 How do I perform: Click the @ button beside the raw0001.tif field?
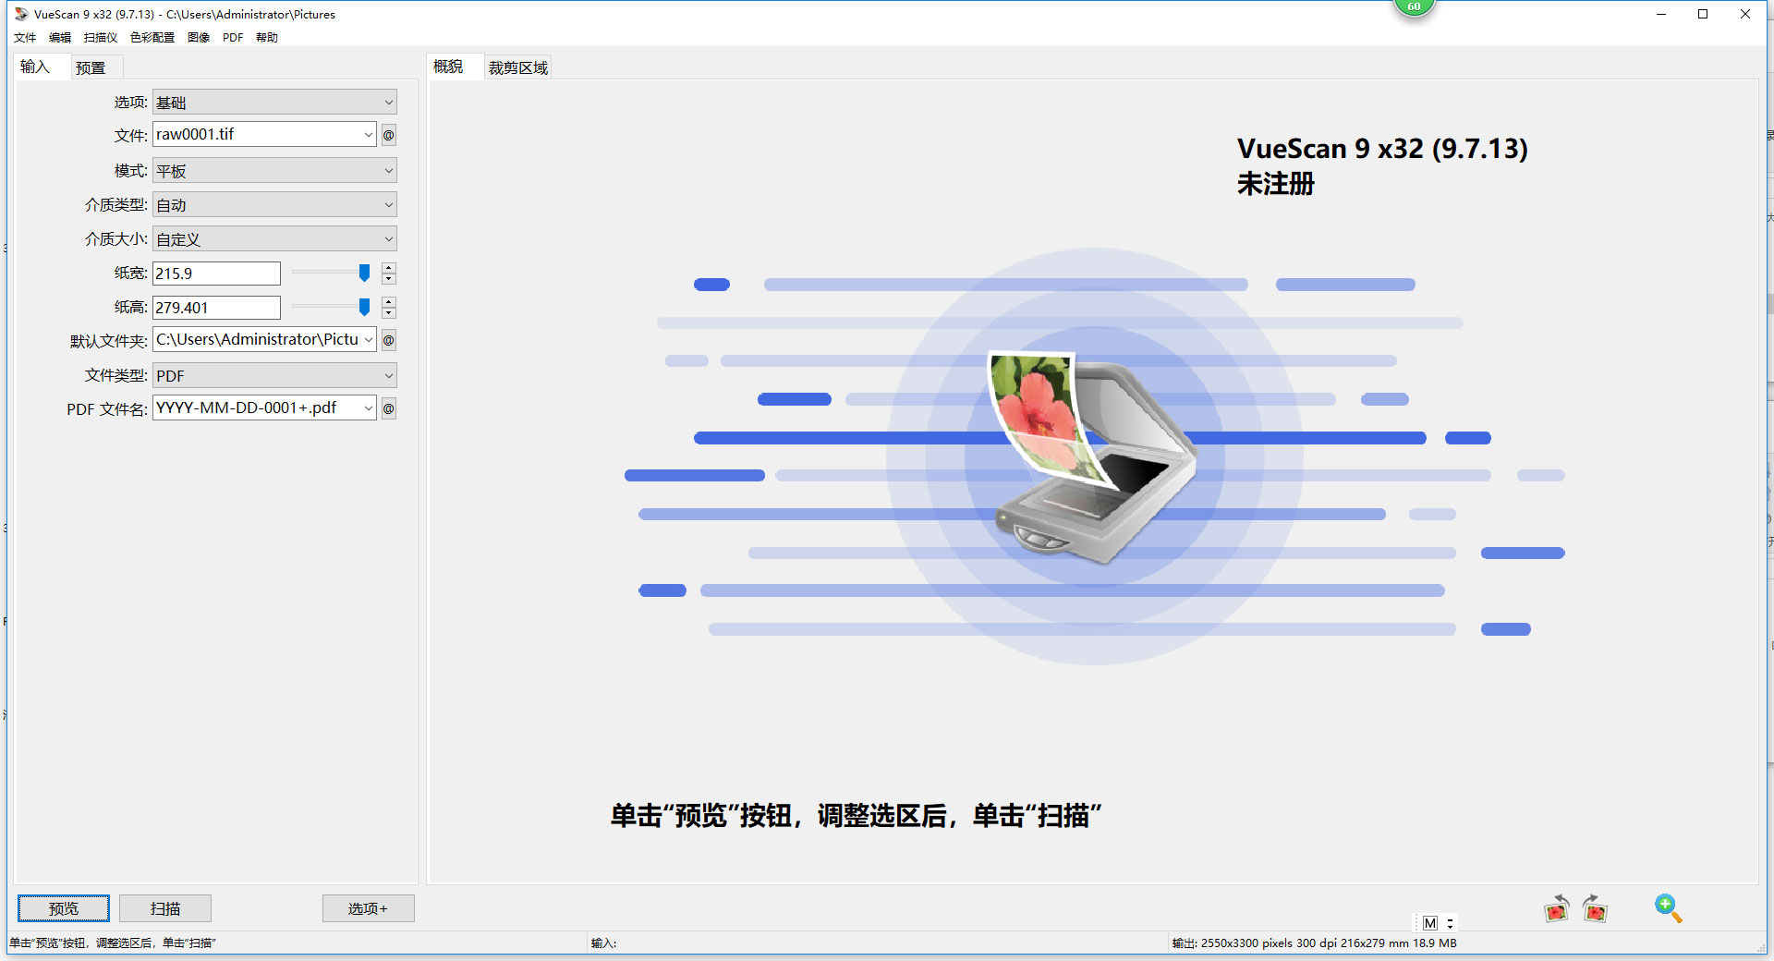click(x=389, y=135)
